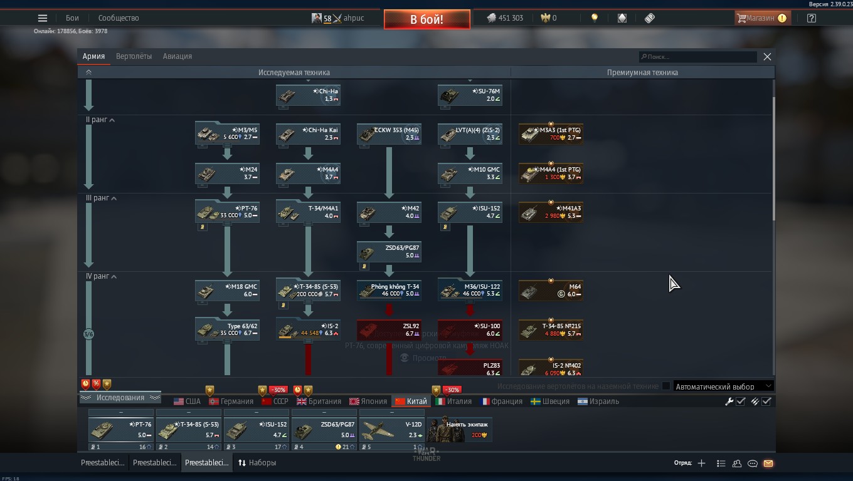Click the clock booster icon above Исследования
Viewport: 853px width, 481px height.
click(x=86, y=384)
